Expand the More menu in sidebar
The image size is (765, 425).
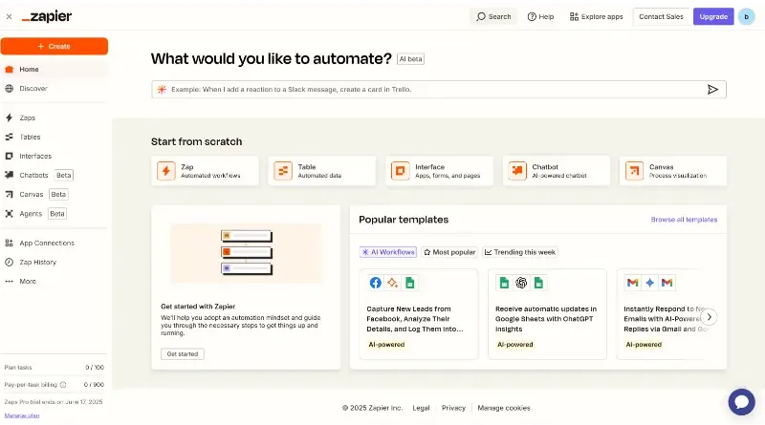tap(55, 281)
